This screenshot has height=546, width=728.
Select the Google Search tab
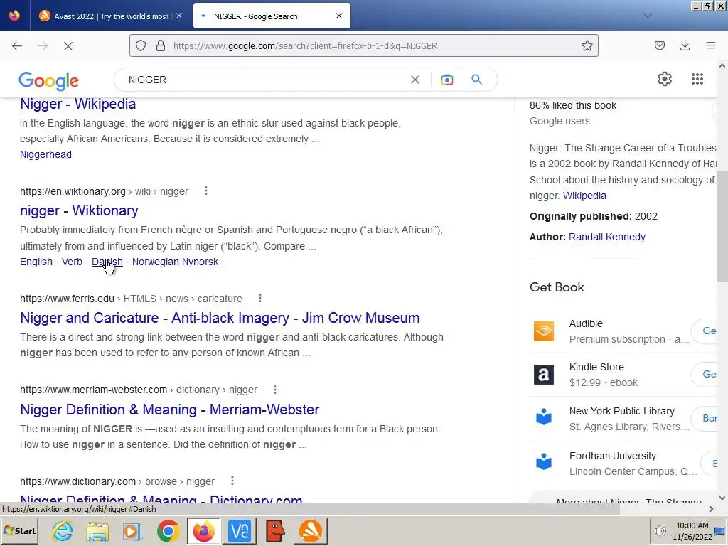[272, 16]
